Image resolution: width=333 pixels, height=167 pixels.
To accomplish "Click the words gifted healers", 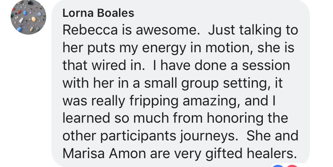I will (251, 153).
